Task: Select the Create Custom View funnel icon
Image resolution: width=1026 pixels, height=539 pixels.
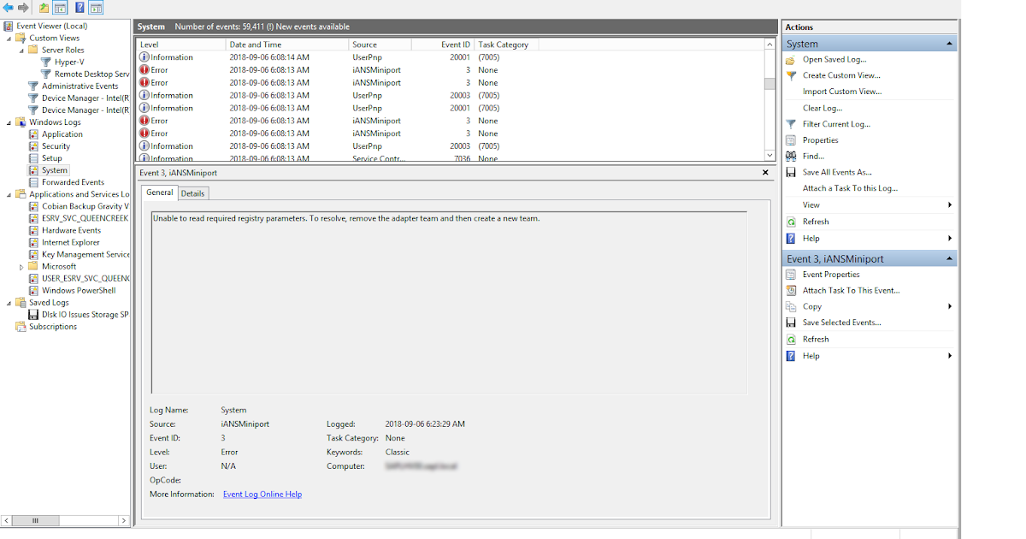Action: click(793, 75)
